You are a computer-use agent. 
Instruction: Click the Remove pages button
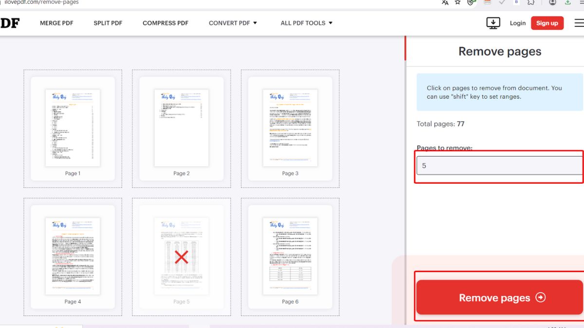(x=499, y=297)
